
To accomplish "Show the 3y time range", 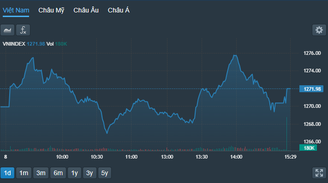I will pos(89,173).
